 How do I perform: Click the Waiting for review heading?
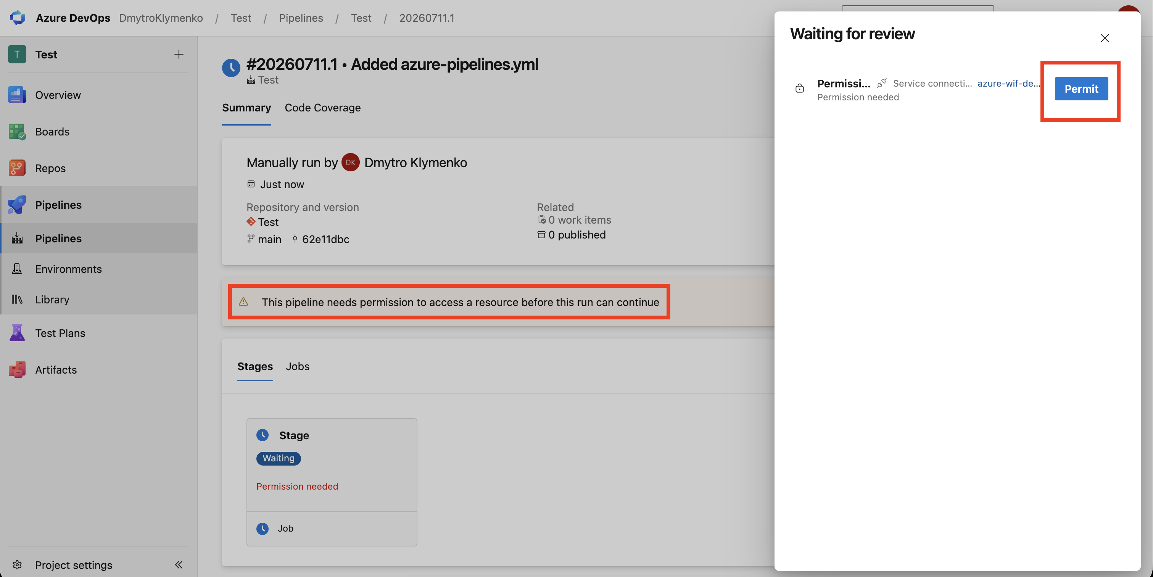click(x=852, y=34)
